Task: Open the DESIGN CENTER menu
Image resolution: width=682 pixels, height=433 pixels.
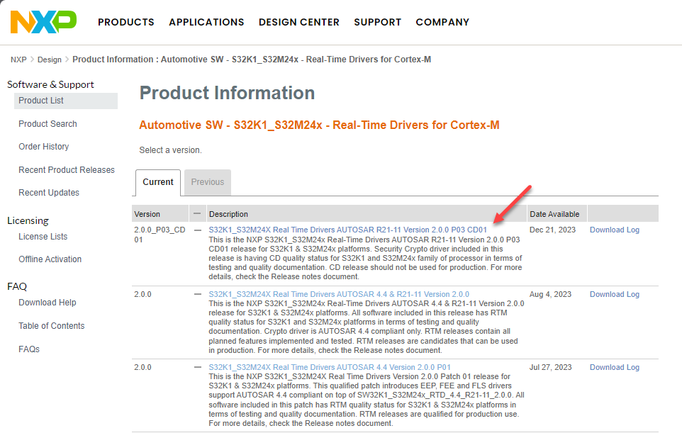Action: (298, 22)
